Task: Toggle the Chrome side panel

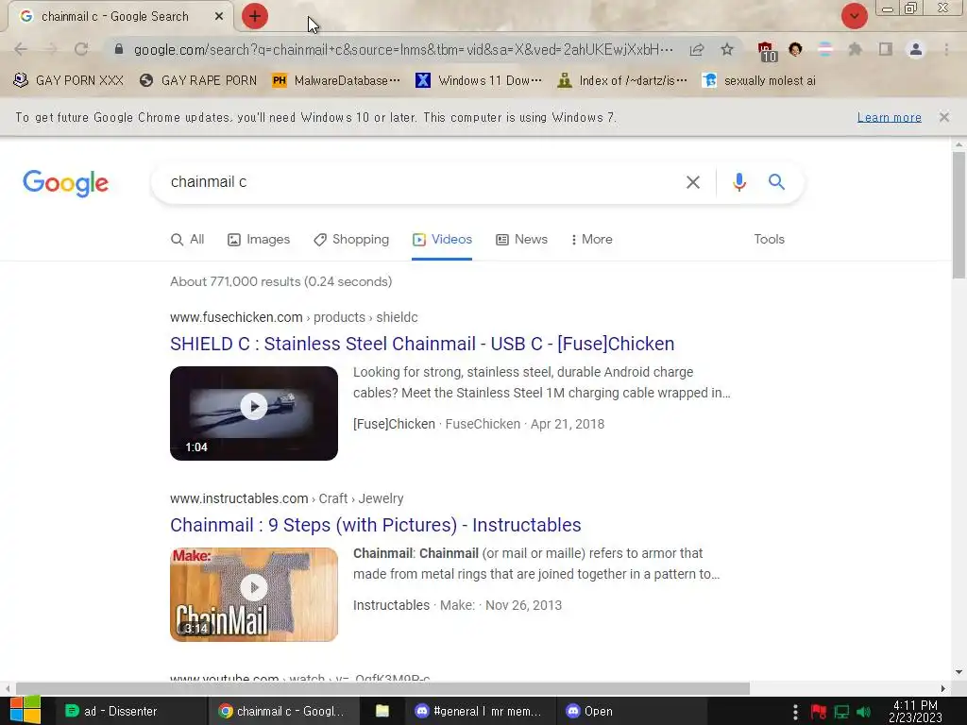Action: tap(886, 49)
